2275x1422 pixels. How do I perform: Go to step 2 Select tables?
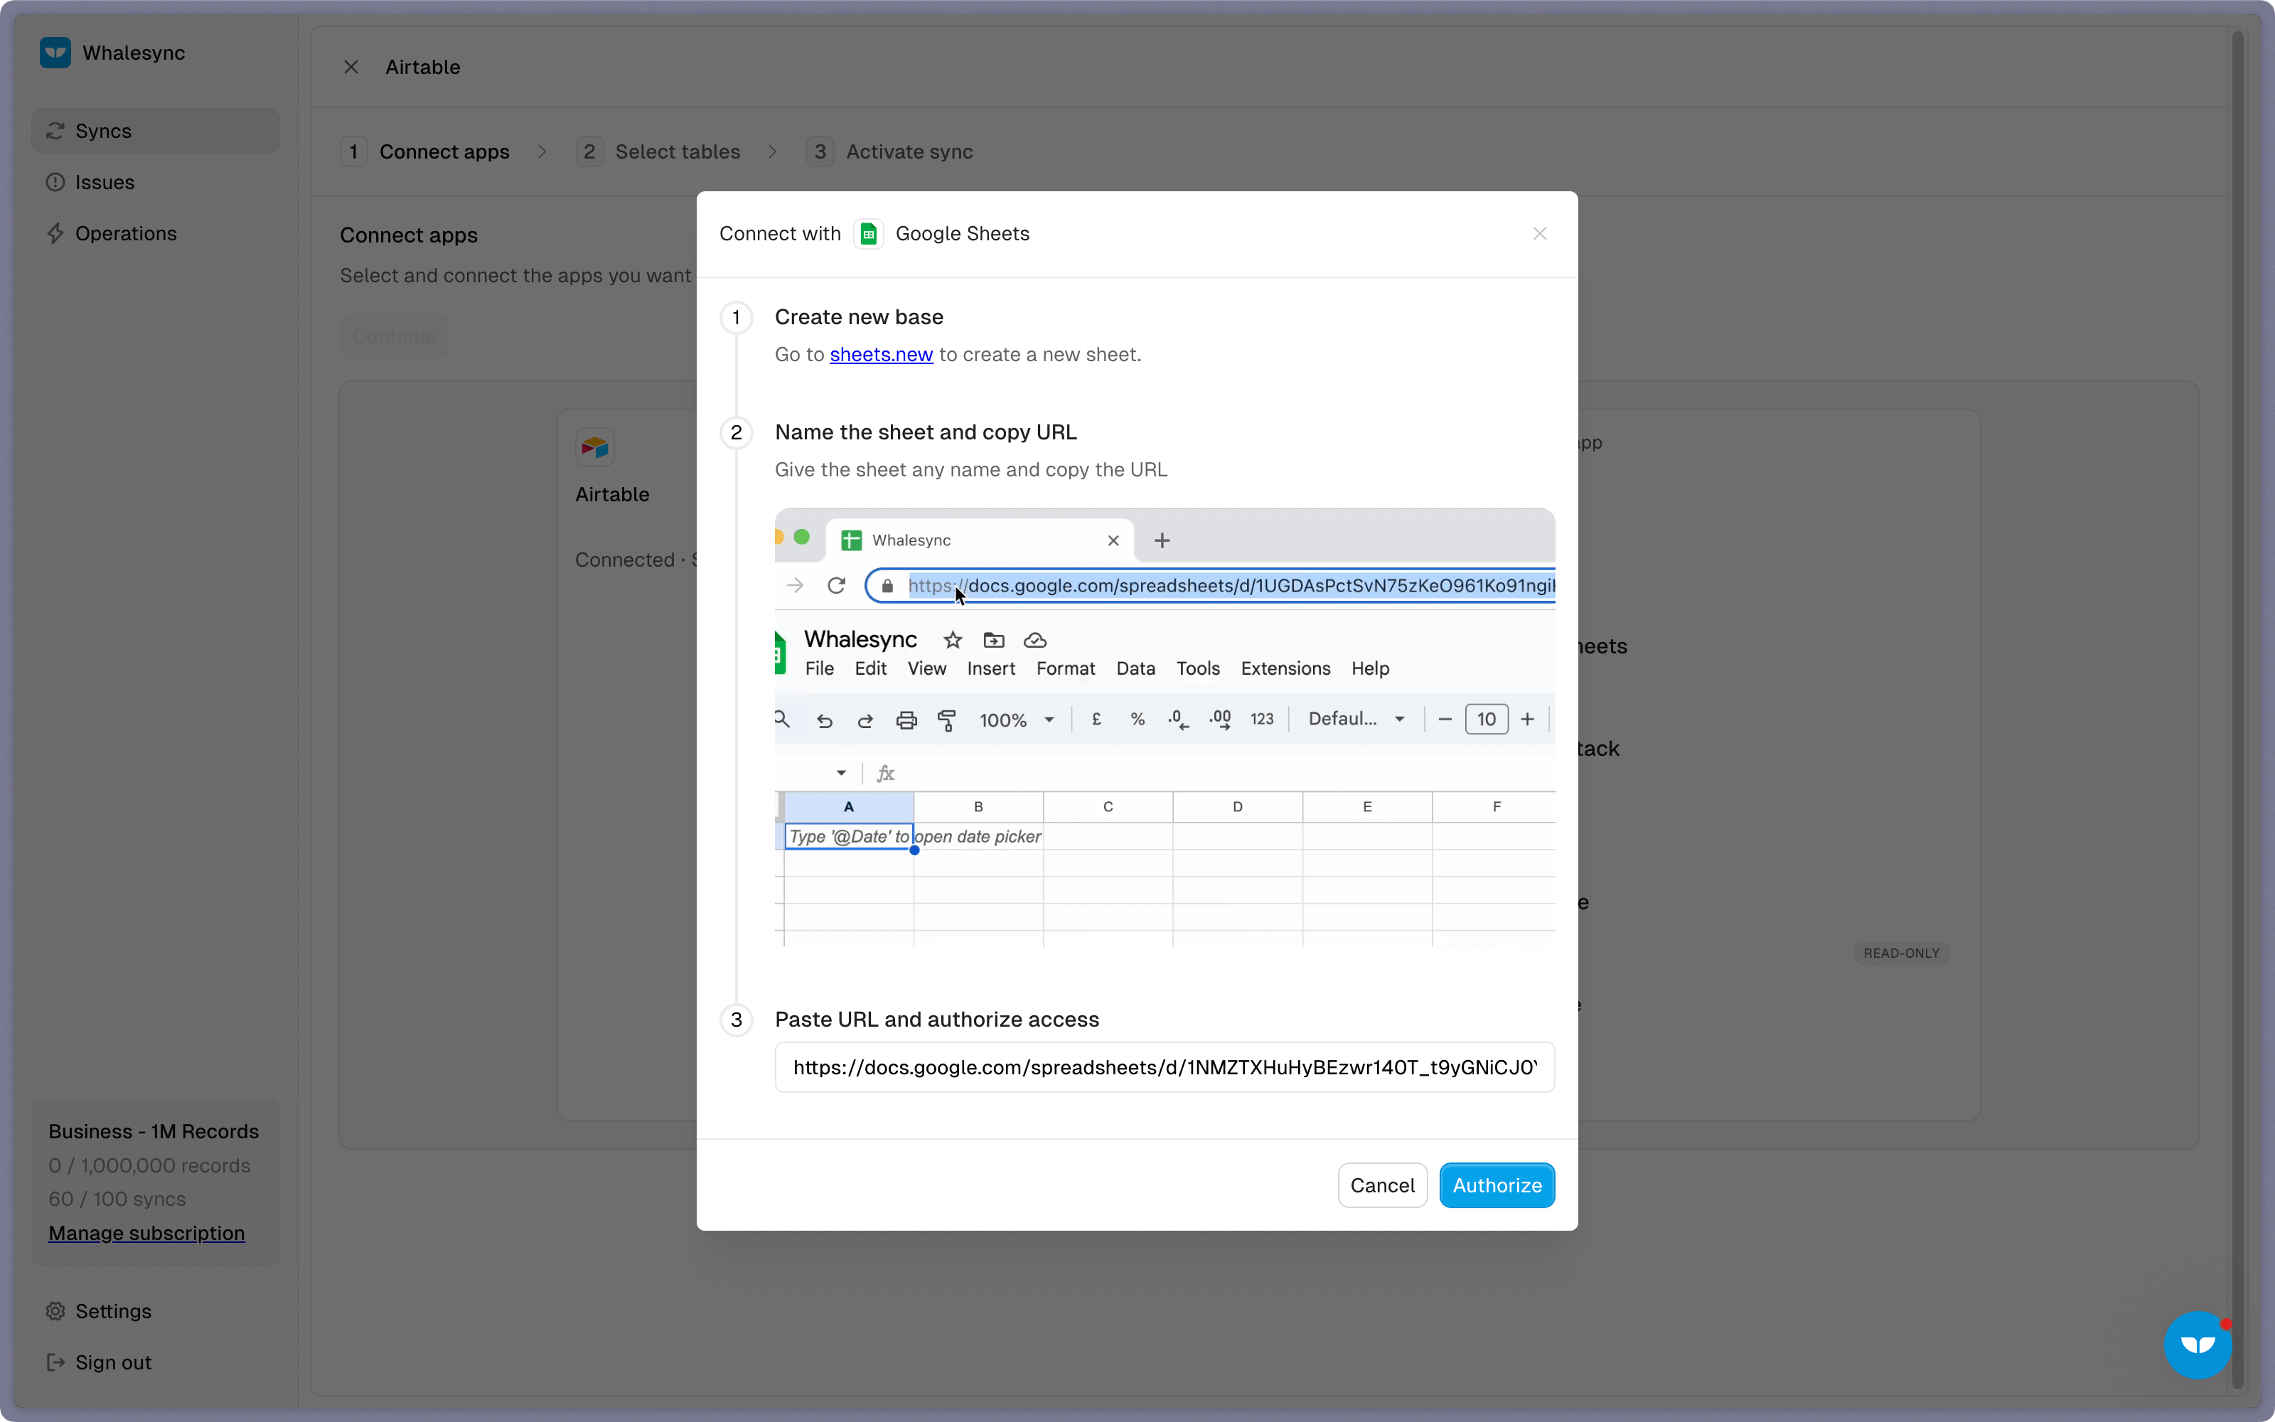point(659,151)
